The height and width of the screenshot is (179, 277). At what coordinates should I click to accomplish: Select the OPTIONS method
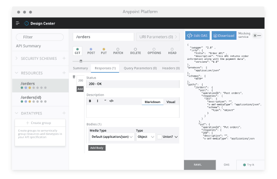coord(154,51)
